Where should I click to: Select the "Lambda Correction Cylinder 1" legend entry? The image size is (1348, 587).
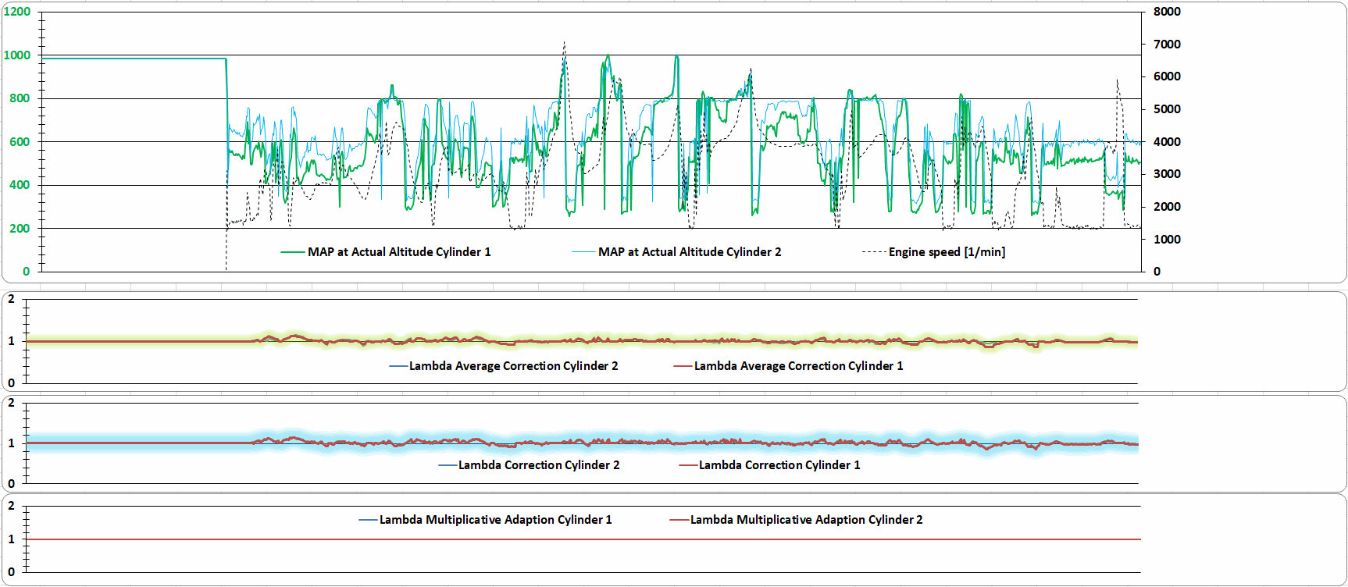tap(779, 465)
